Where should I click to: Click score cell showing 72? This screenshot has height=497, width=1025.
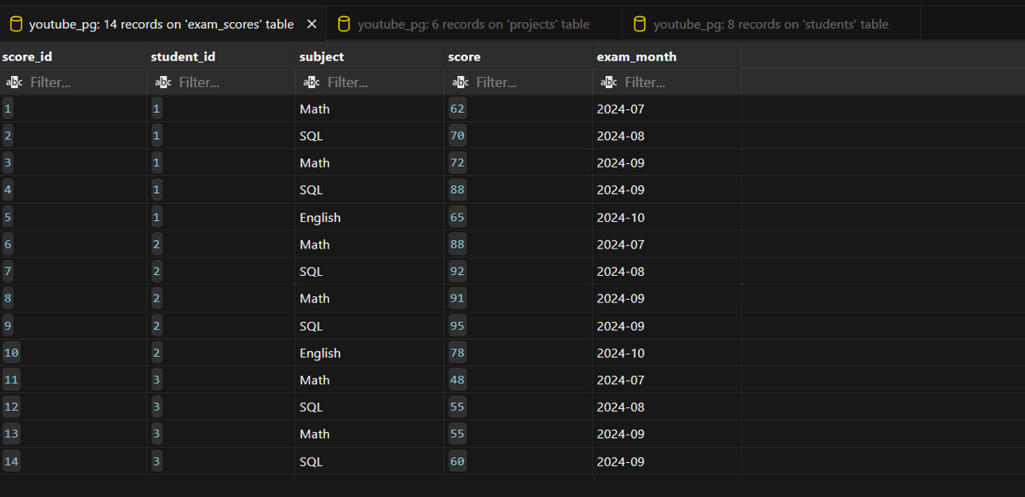(518, 163)
